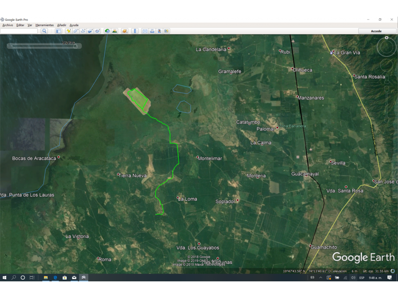Launch Microsoft Edge from taskbar
This screenshot has height=298, width=398.
coord(55,277)
